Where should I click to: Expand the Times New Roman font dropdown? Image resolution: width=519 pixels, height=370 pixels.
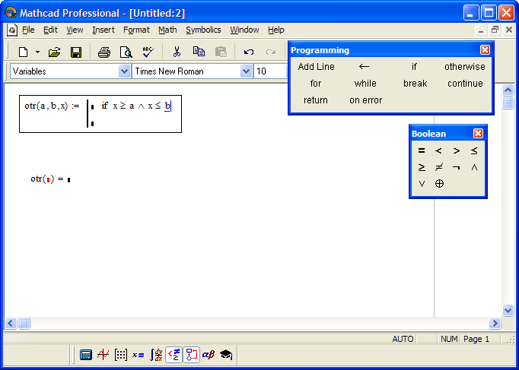[246, 71]
